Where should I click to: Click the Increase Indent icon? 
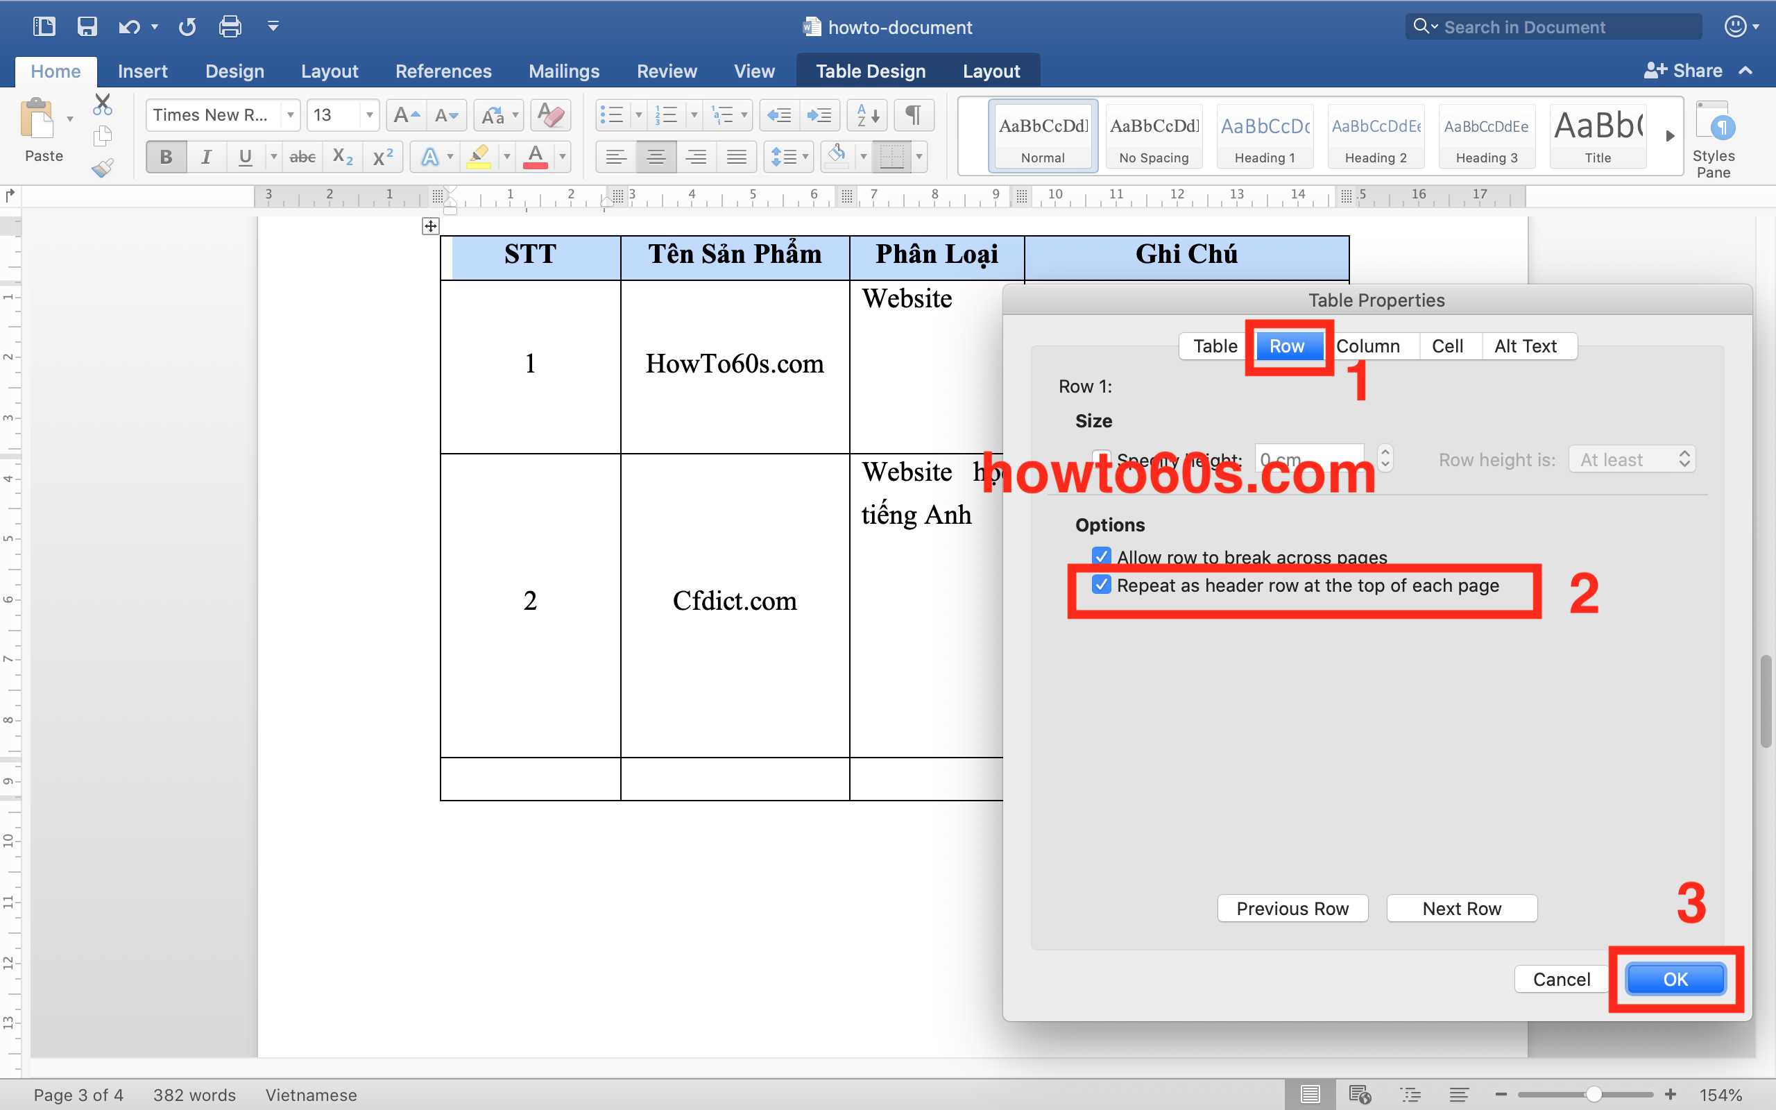tap(819, 115)
